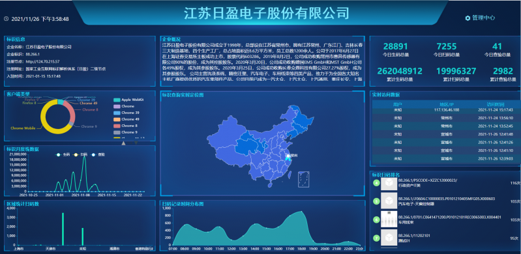Toggle Apple WebKit legend entry
Screen dimensions: 521x254
pyautogui.click(x=128, y=100)
